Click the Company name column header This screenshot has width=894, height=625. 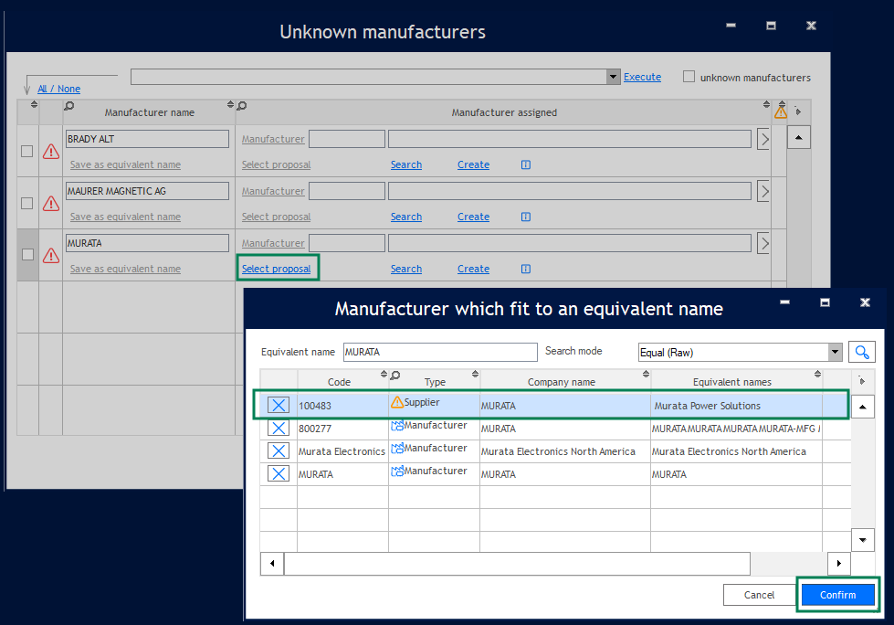click(561, 382)
